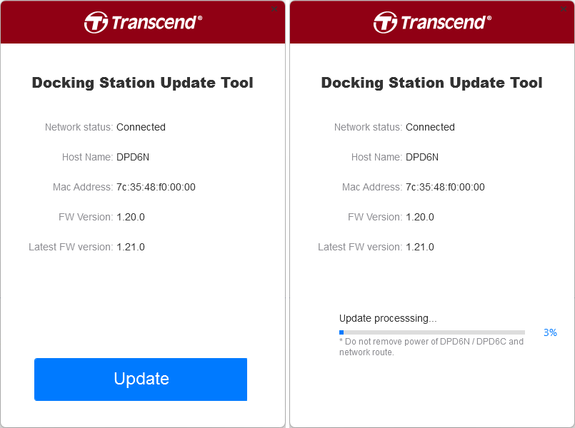Select host name DPD6N in the Update-button window
This screenshot has width=575, height=428.
133,157
